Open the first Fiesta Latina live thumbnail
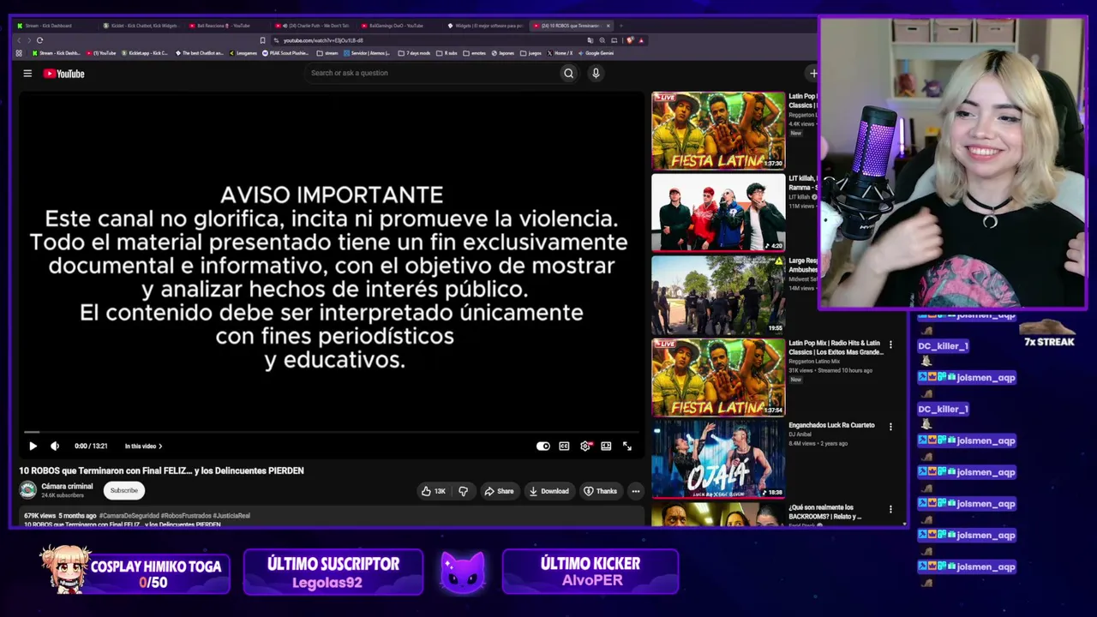Screen dimensions: 1097x617 point(718,130)
